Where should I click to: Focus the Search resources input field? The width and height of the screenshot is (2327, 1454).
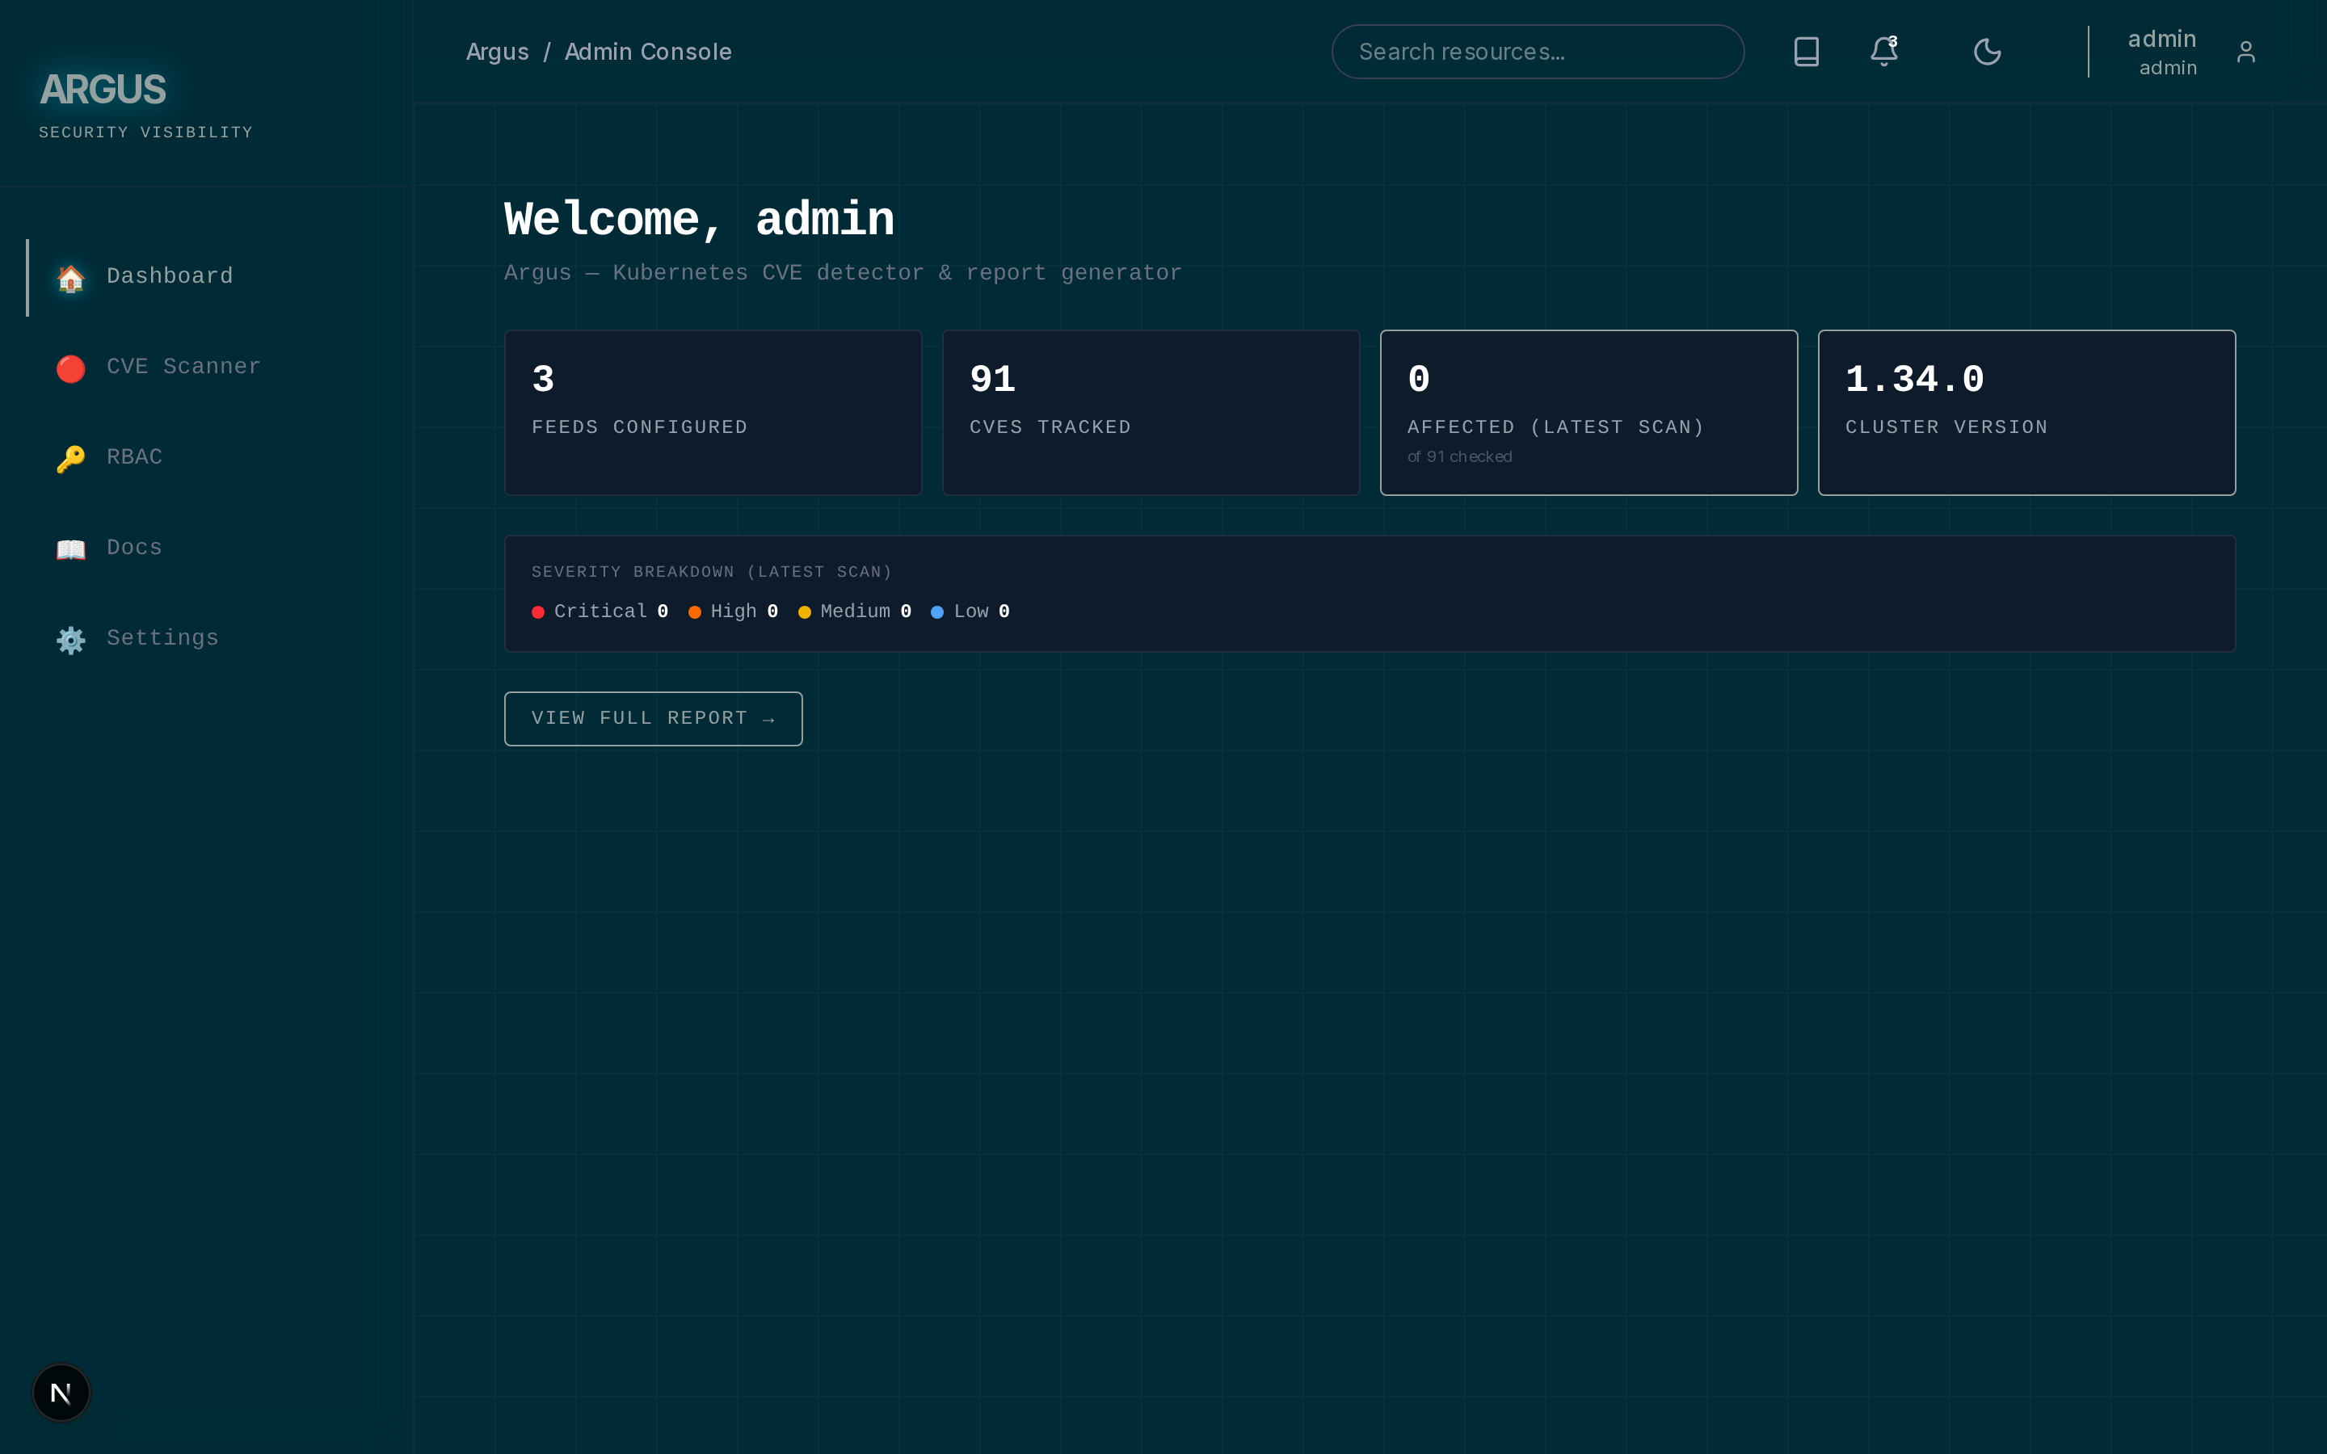1538,52
